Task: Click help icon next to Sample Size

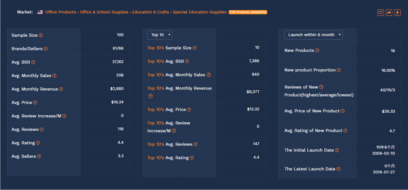Action: 41,35
